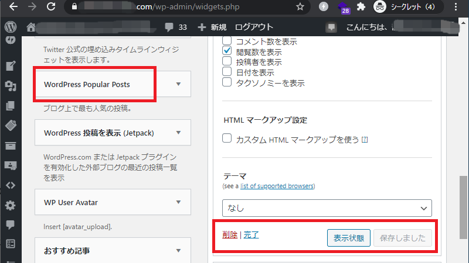Check カスタム HTML マークアップを使う
This screenshot has width=469, height=263.
click(227, 138)
